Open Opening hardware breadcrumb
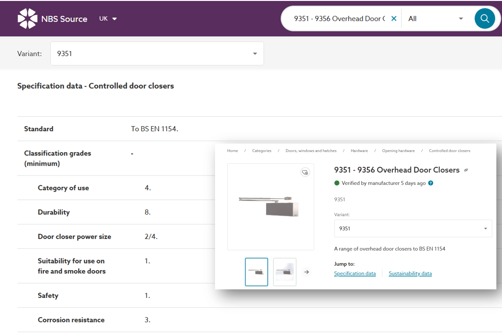 (398, 151)
